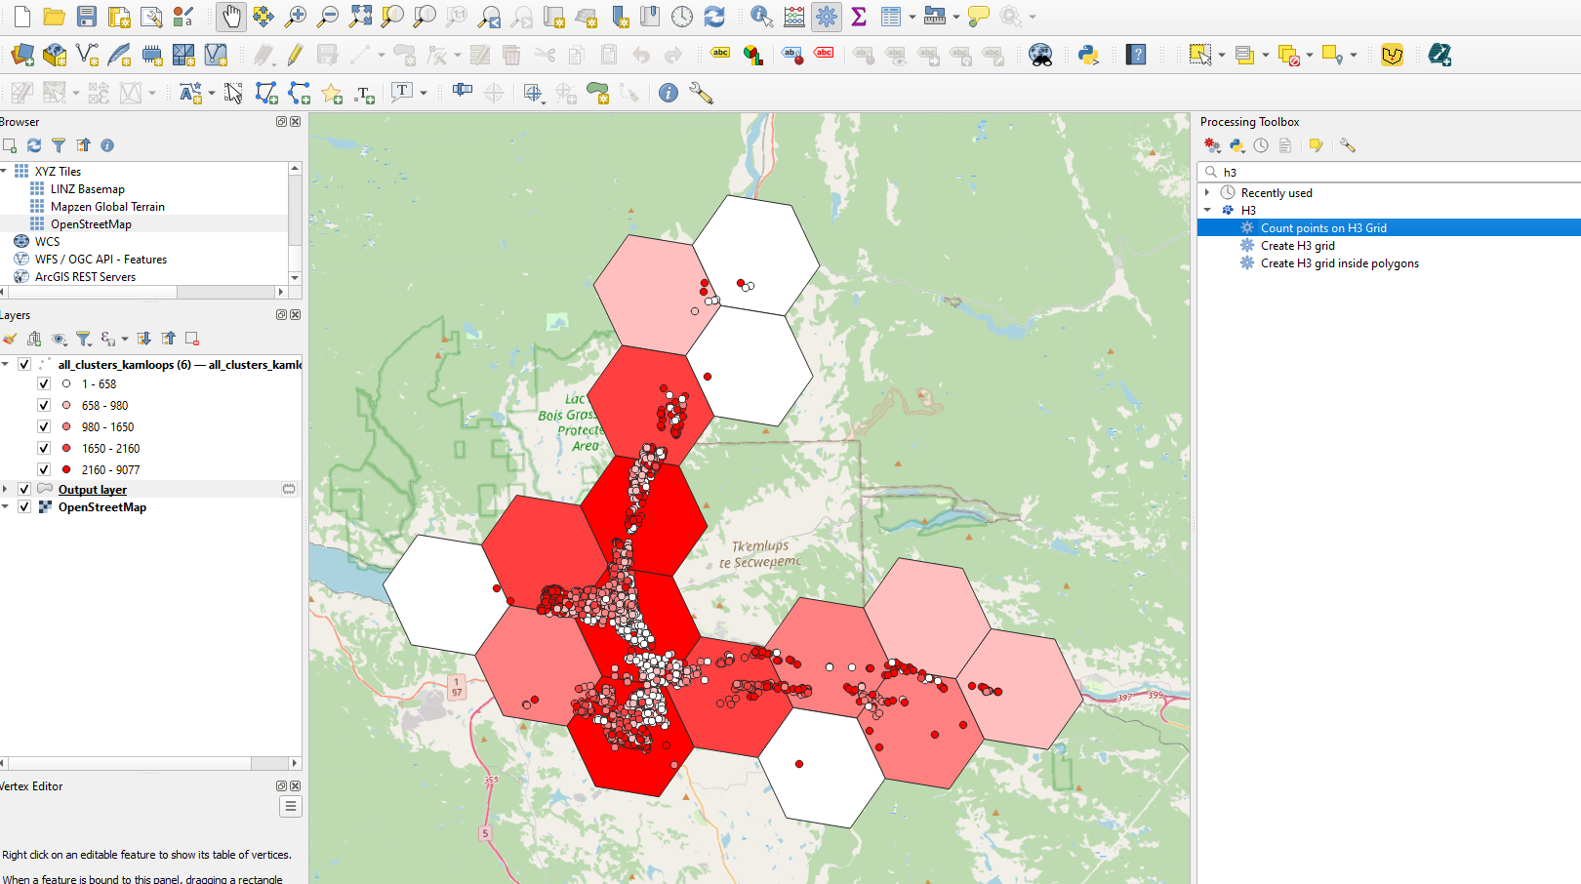Click ArcGIS REST Servers entry
This screenshot has width=1581, height=884.
tap(85, 276)
